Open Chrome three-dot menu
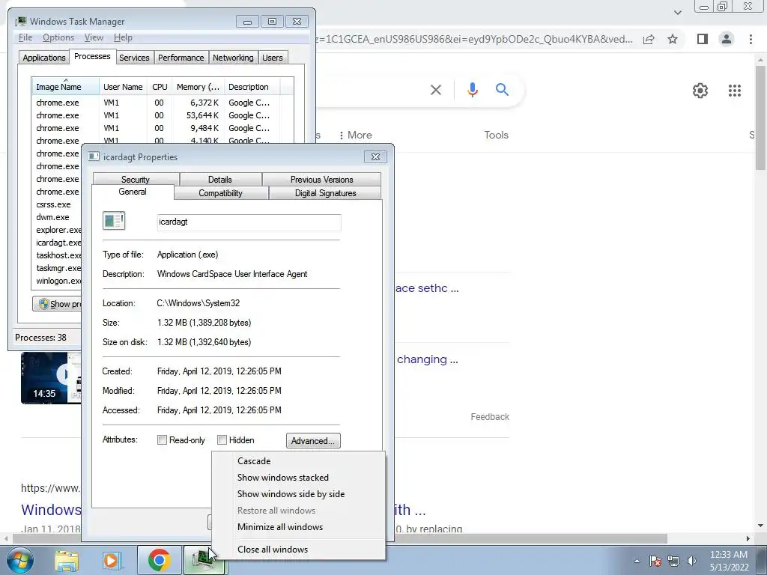This screenshot has width=767, height=575. click(x=751, y=39)
